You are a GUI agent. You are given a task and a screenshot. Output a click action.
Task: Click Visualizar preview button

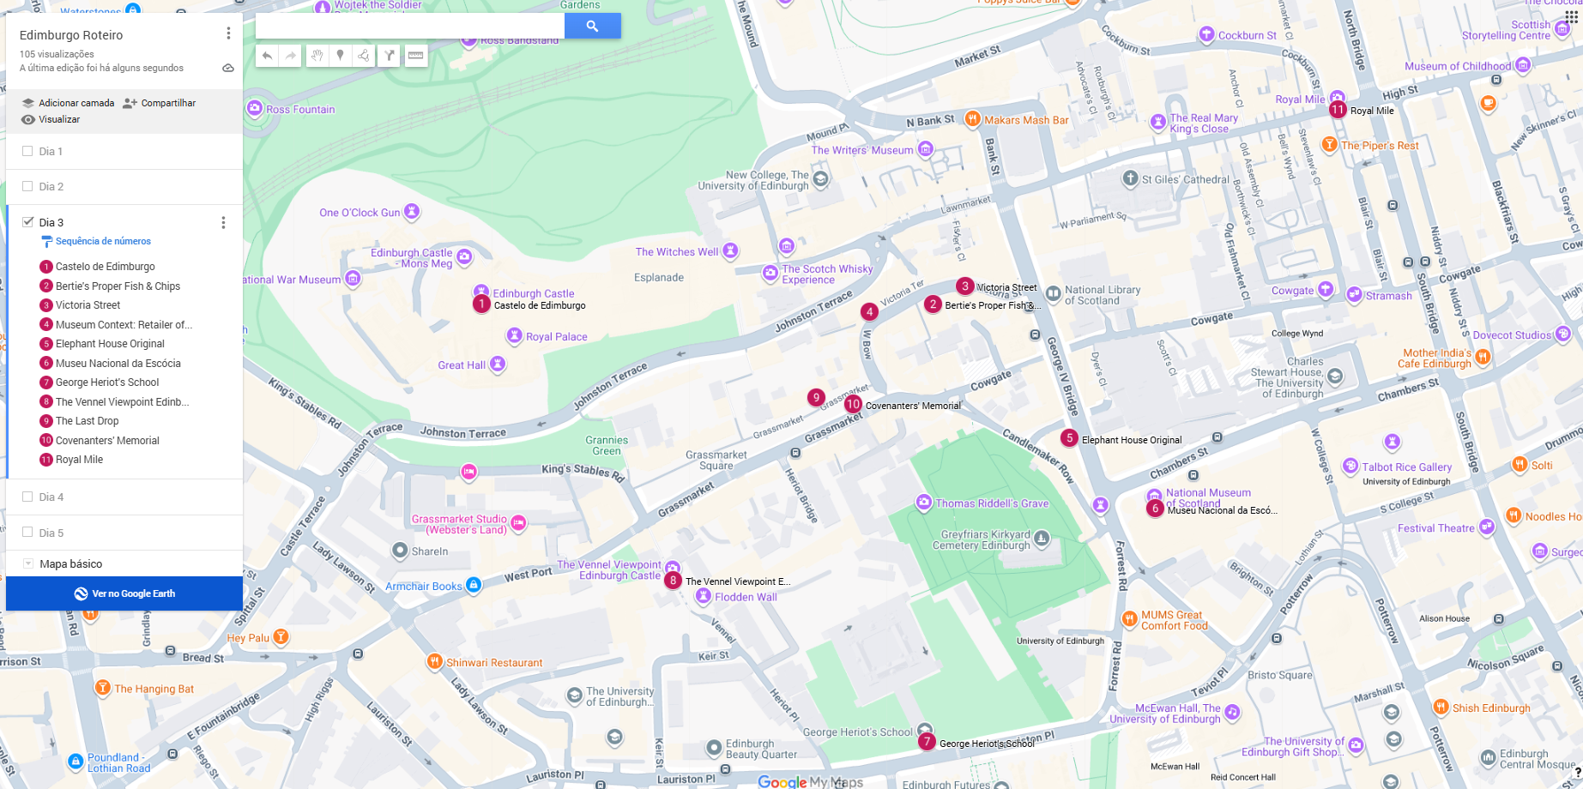(51, 119)
